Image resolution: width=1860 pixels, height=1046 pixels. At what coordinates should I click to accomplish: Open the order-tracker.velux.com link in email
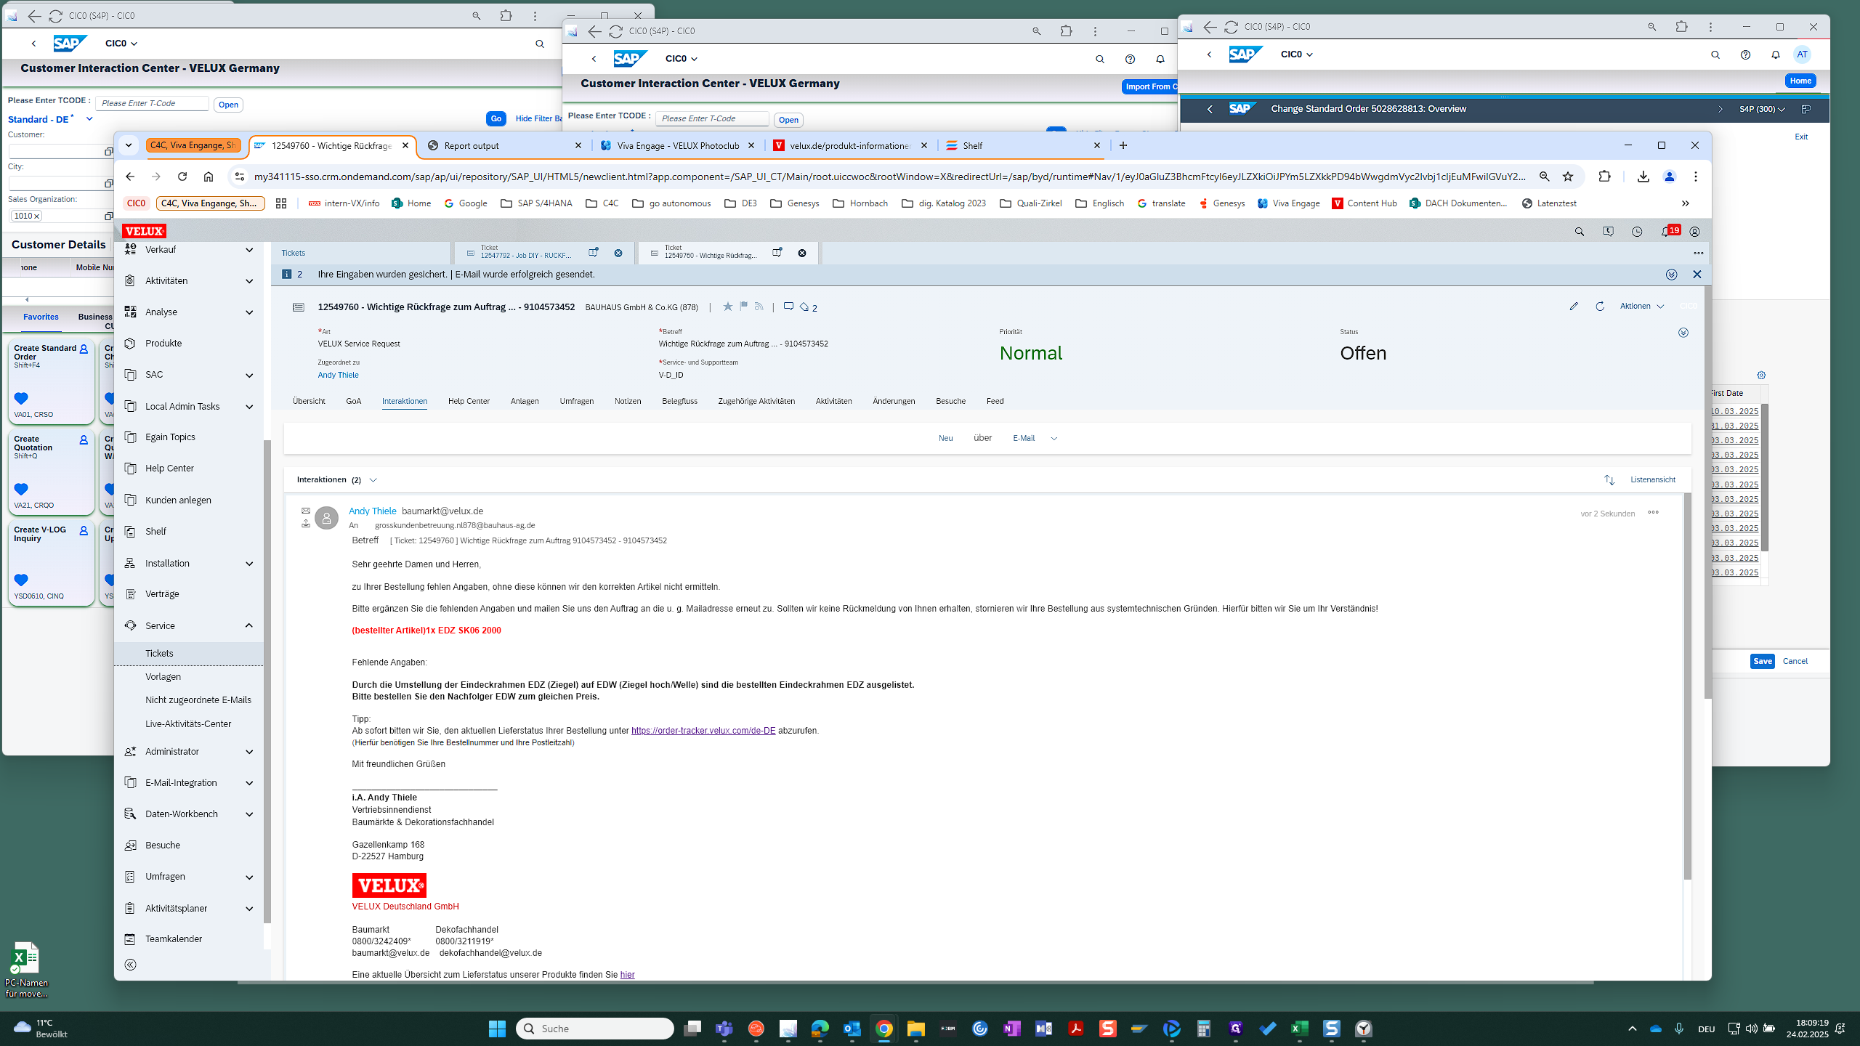(703, 731)
